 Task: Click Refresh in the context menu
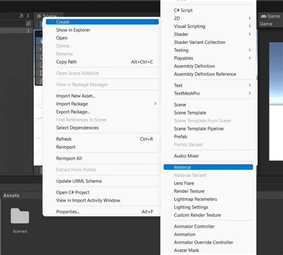[x=102, y=139]
